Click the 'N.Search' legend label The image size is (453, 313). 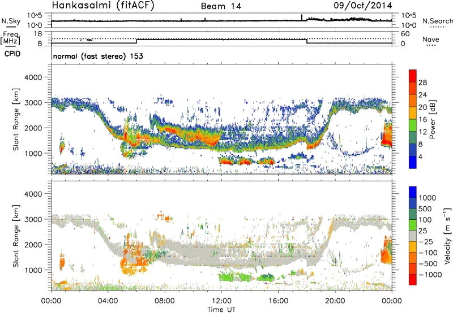coord(437,21)
